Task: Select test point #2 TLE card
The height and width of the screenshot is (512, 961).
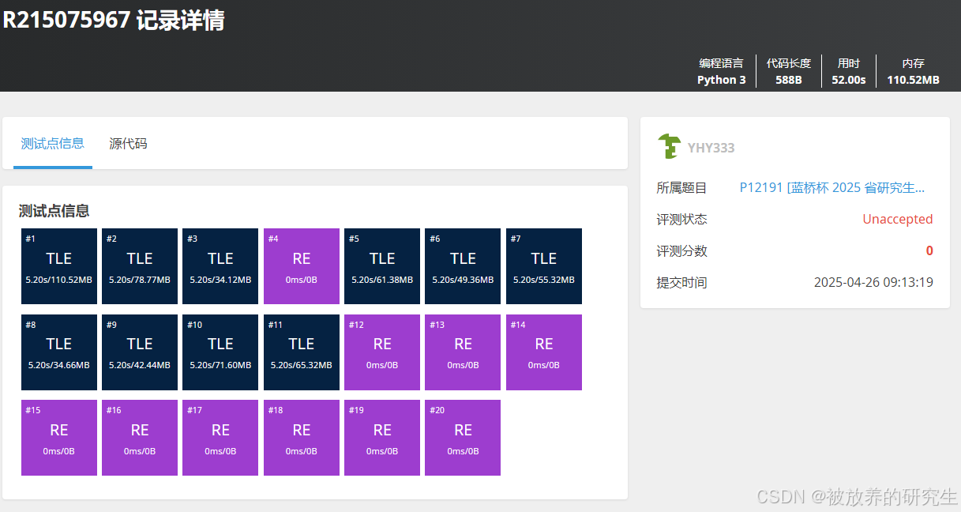Action: pyautogui.click(x=140, y=266)
